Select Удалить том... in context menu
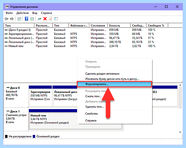This screenshot has height=148, width=186. pos(94,107)
